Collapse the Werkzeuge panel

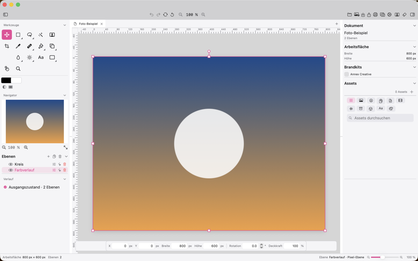pyautogui.click(x=65, y=25)
